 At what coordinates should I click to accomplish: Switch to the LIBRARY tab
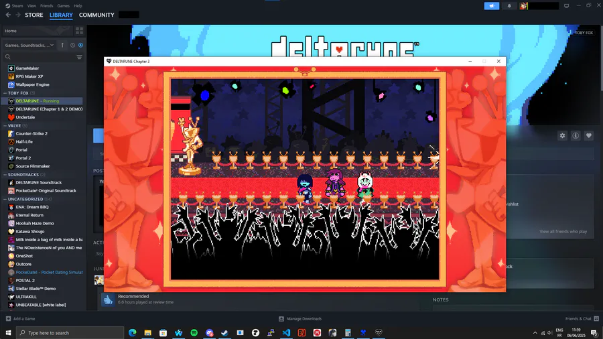61,15
